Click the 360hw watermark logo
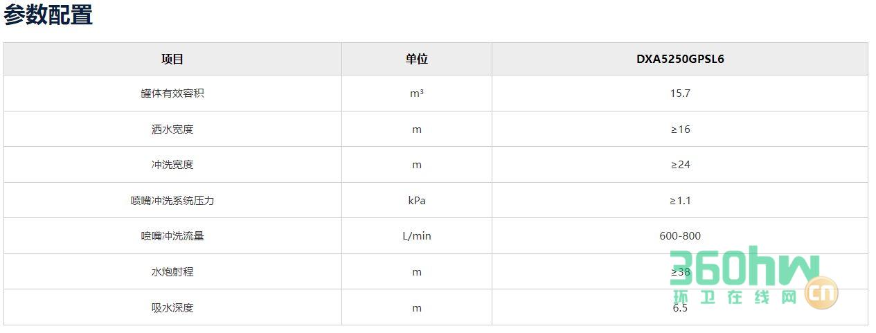This screenshot has height=333, width=876. click(744, 267)
